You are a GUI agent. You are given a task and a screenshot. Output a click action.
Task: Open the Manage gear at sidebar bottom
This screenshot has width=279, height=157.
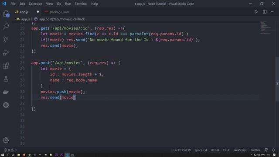coord(6,140)
